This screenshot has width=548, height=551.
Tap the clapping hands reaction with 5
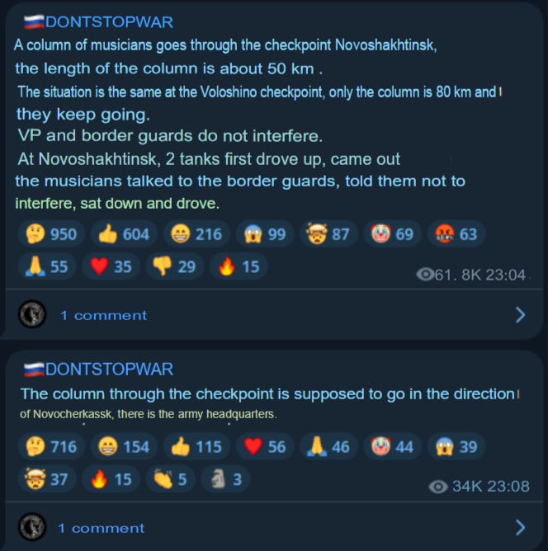[x=170, y=479]
